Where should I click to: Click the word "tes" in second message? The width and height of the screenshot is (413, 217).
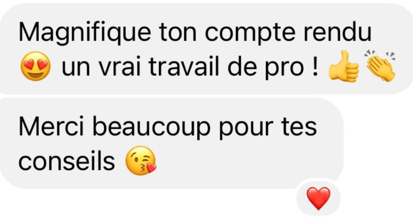(x=299, y=127)
